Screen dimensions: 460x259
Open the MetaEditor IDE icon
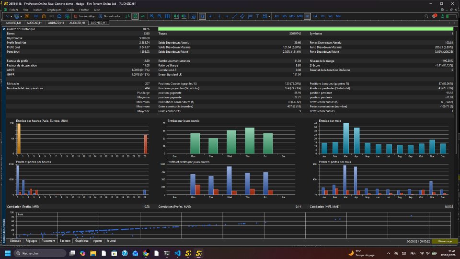coord(36,16)
